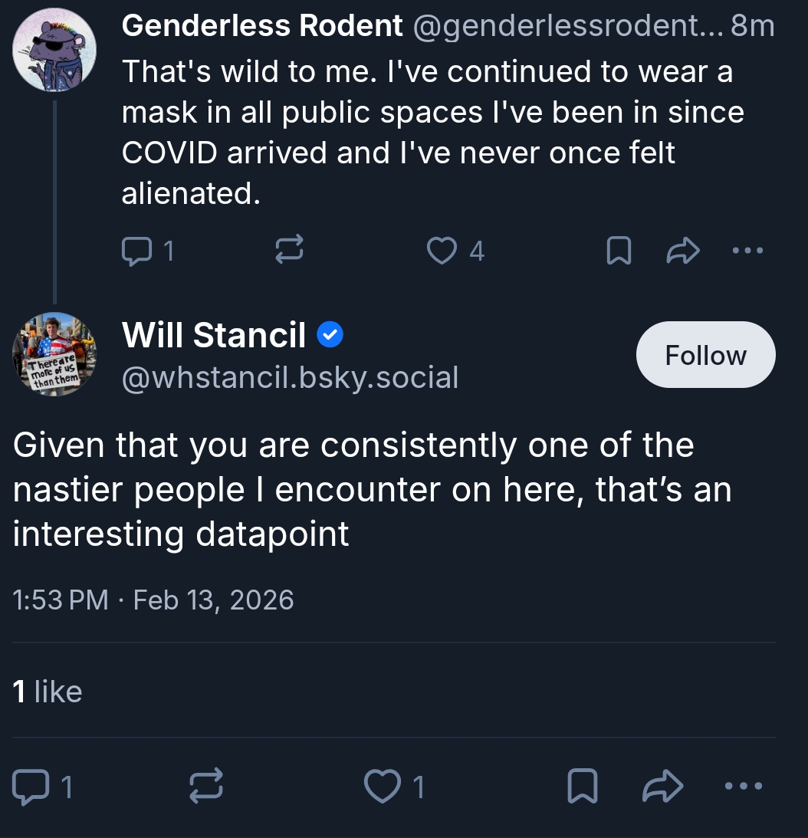Image resolution: width=808 pixels, height=838 pixels.
Task: Repost Genderless Rodent's mask post
Action: coord(289,251)
